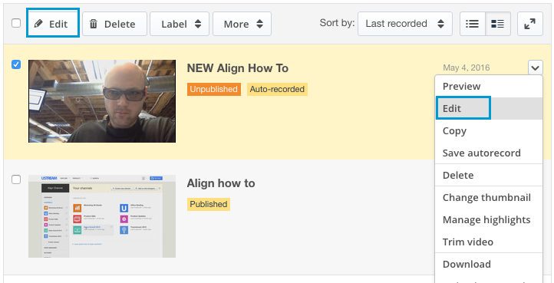This screenshot has width=554, height=283.
Task: Open the More dropdown
Action: (x=242, y=24)
